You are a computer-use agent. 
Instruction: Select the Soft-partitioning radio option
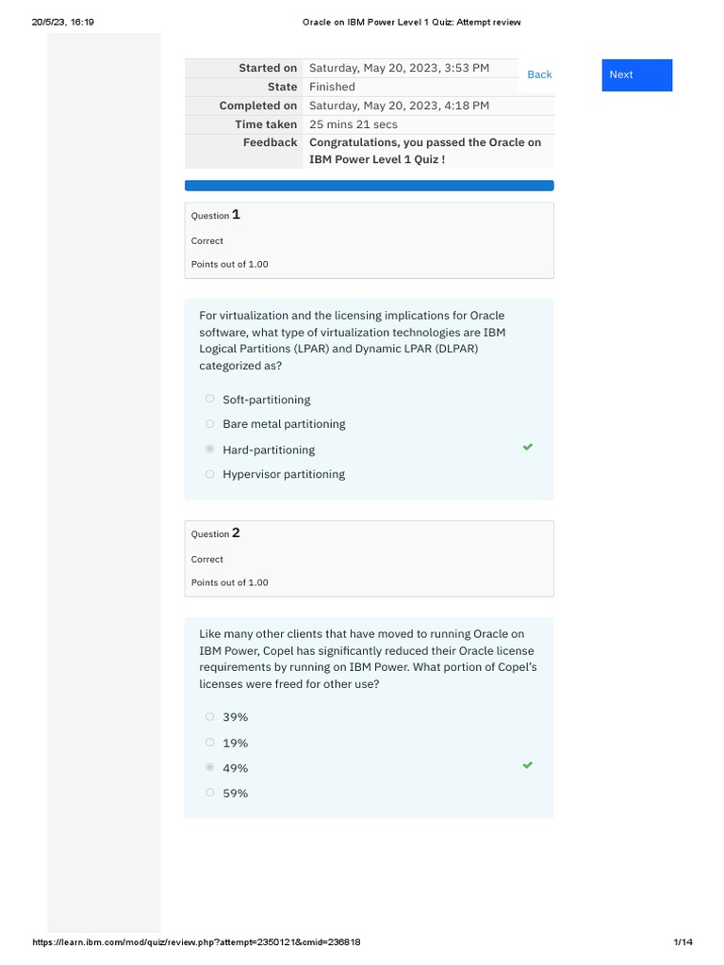(210, 400)
